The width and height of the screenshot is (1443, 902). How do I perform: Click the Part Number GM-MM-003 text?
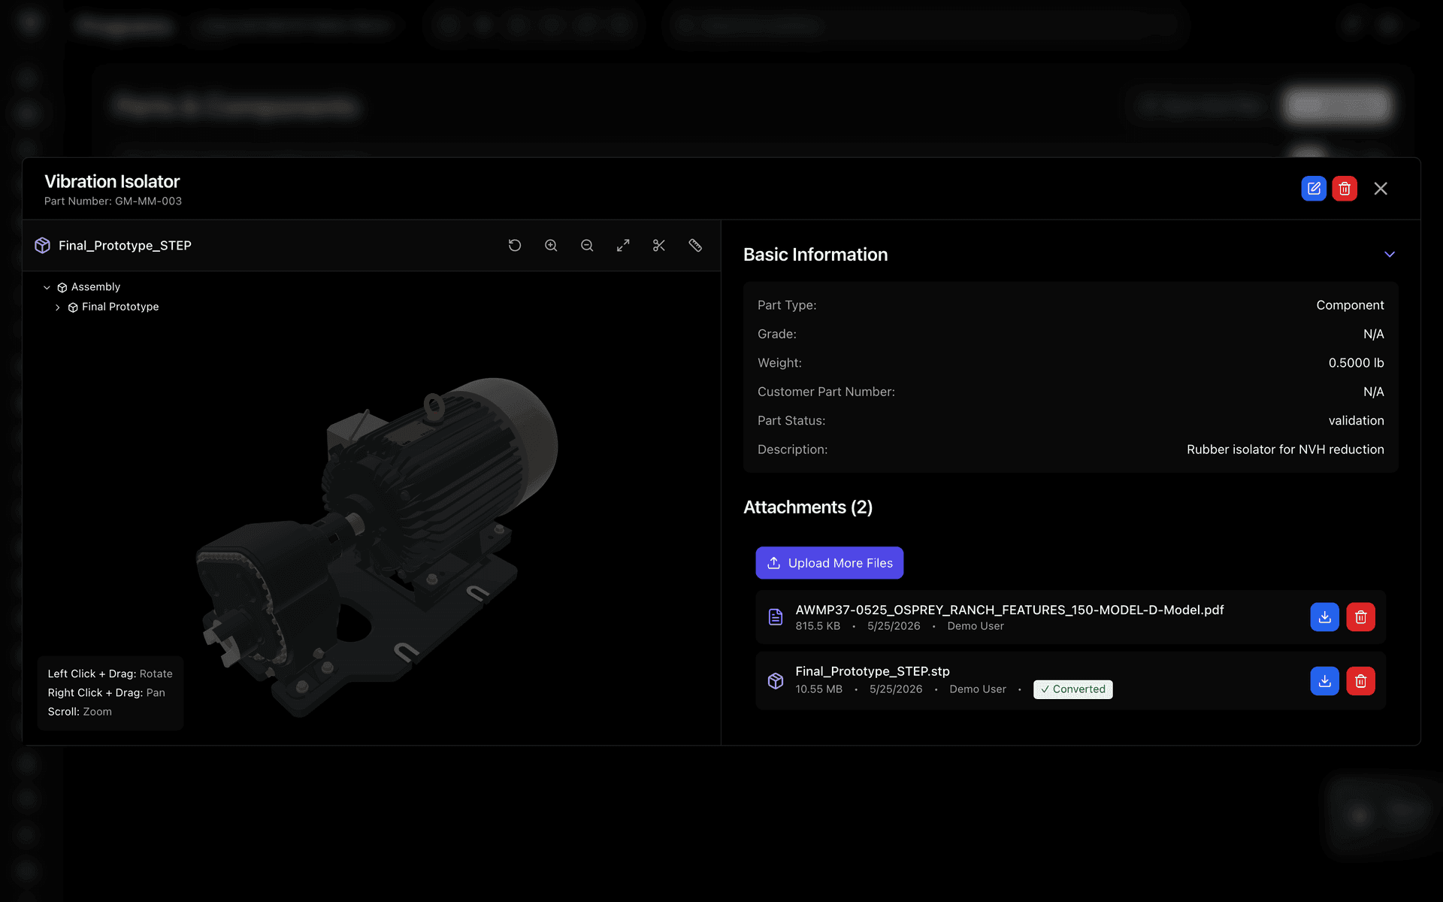coord(113,201)
